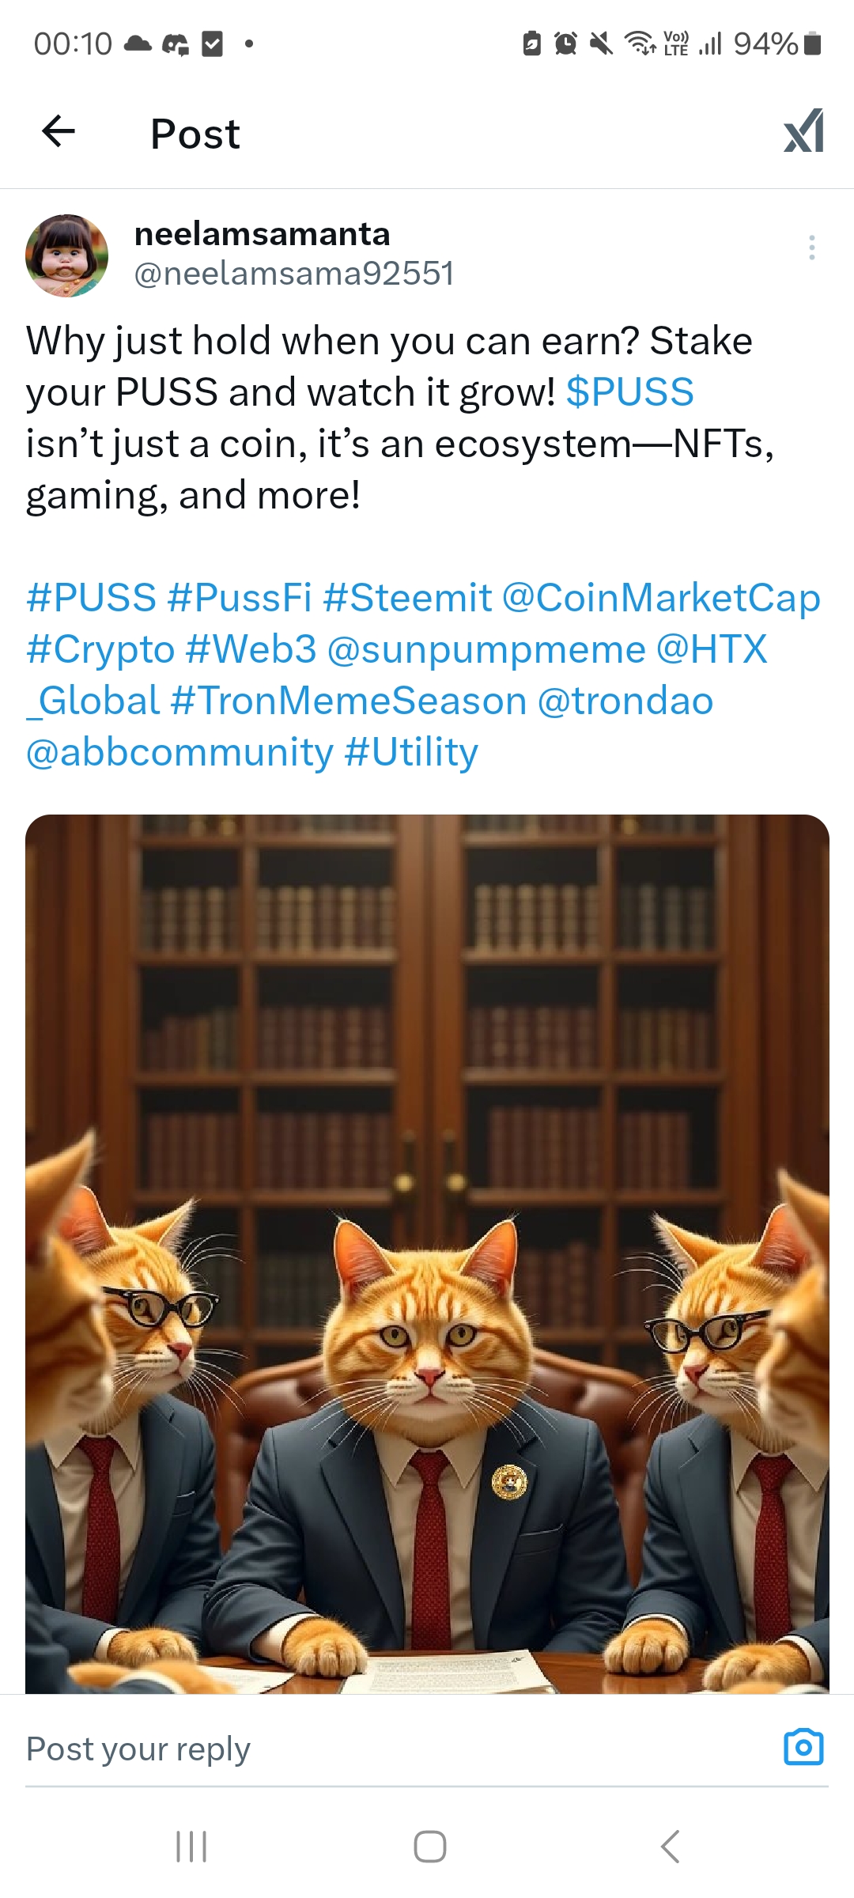854x1898 pixels.
Task: Tap the Android home button
Action: coord(429,1847)
